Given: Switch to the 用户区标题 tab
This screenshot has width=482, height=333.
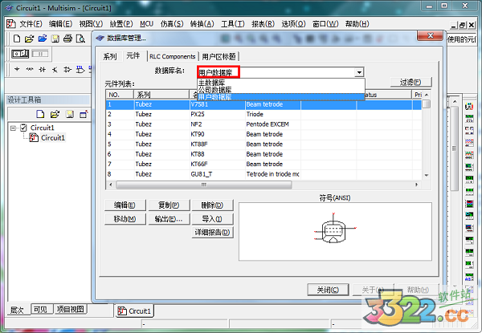Looking at the screenshot, I should point(219,56).
